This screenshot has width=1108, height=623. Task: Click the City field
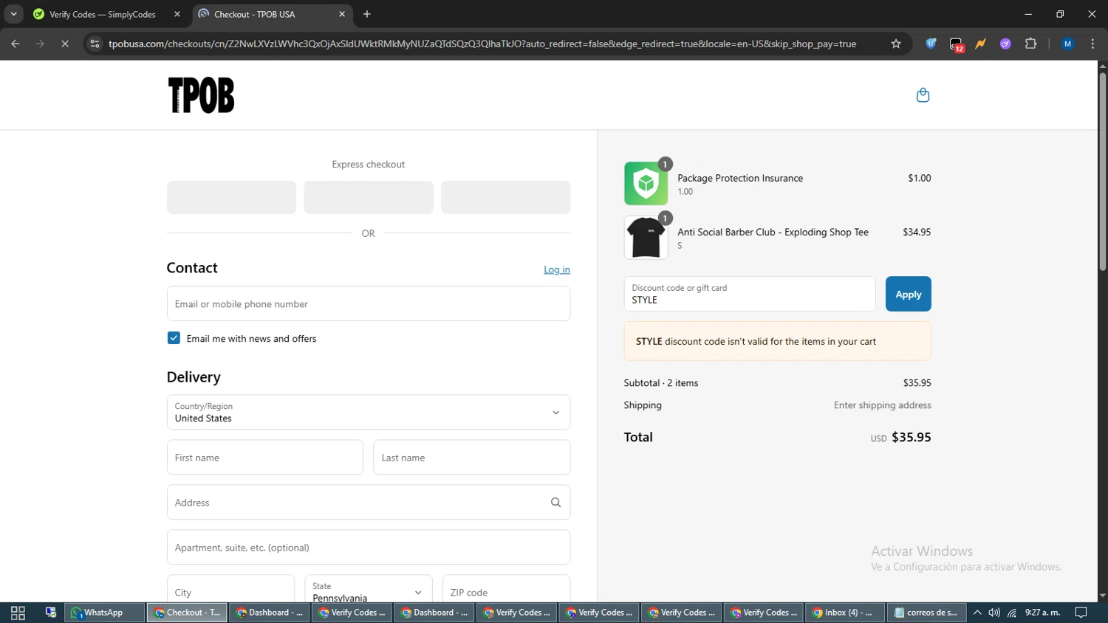230,589
